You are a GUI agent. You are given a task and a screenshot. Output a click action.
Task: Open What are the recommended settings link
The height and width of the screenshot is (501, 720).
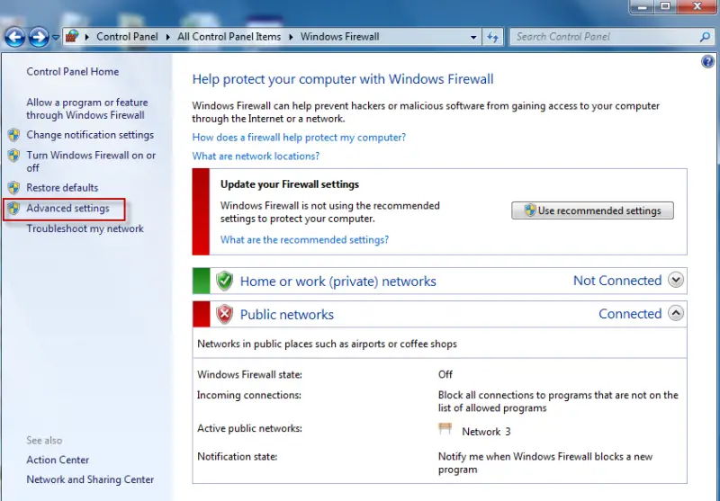pyautogui.click(x=304, y=239)
